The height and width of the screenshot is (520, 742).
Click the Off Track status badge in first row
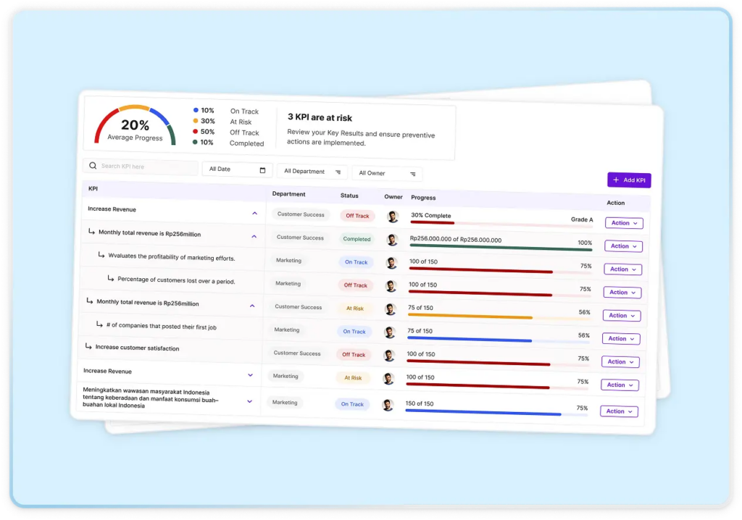[x=357, y=216]
